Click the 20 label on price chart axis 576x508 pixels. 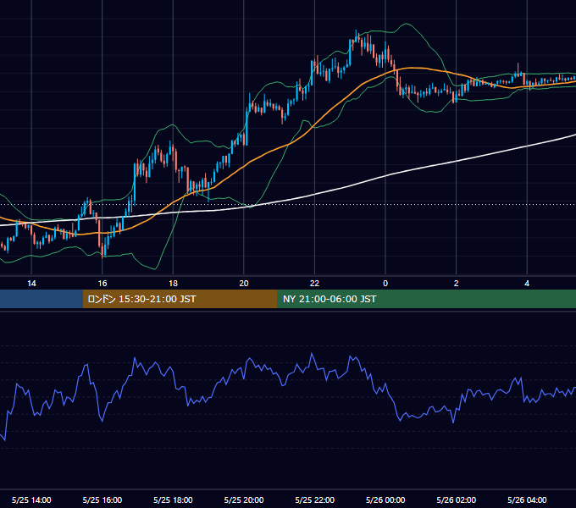click(x=244, y=284)
